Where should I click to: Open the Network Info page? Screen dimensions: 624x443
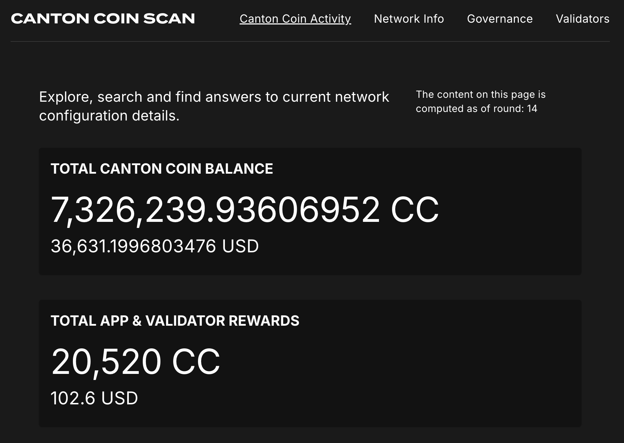pyautogui.click(x=408, y=19)
